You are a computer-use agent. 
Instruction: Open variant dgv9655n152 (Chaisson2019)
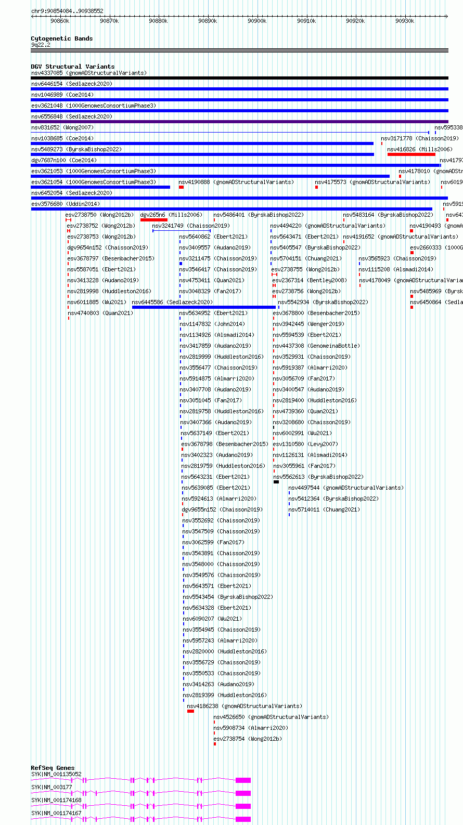coord(222,509)
